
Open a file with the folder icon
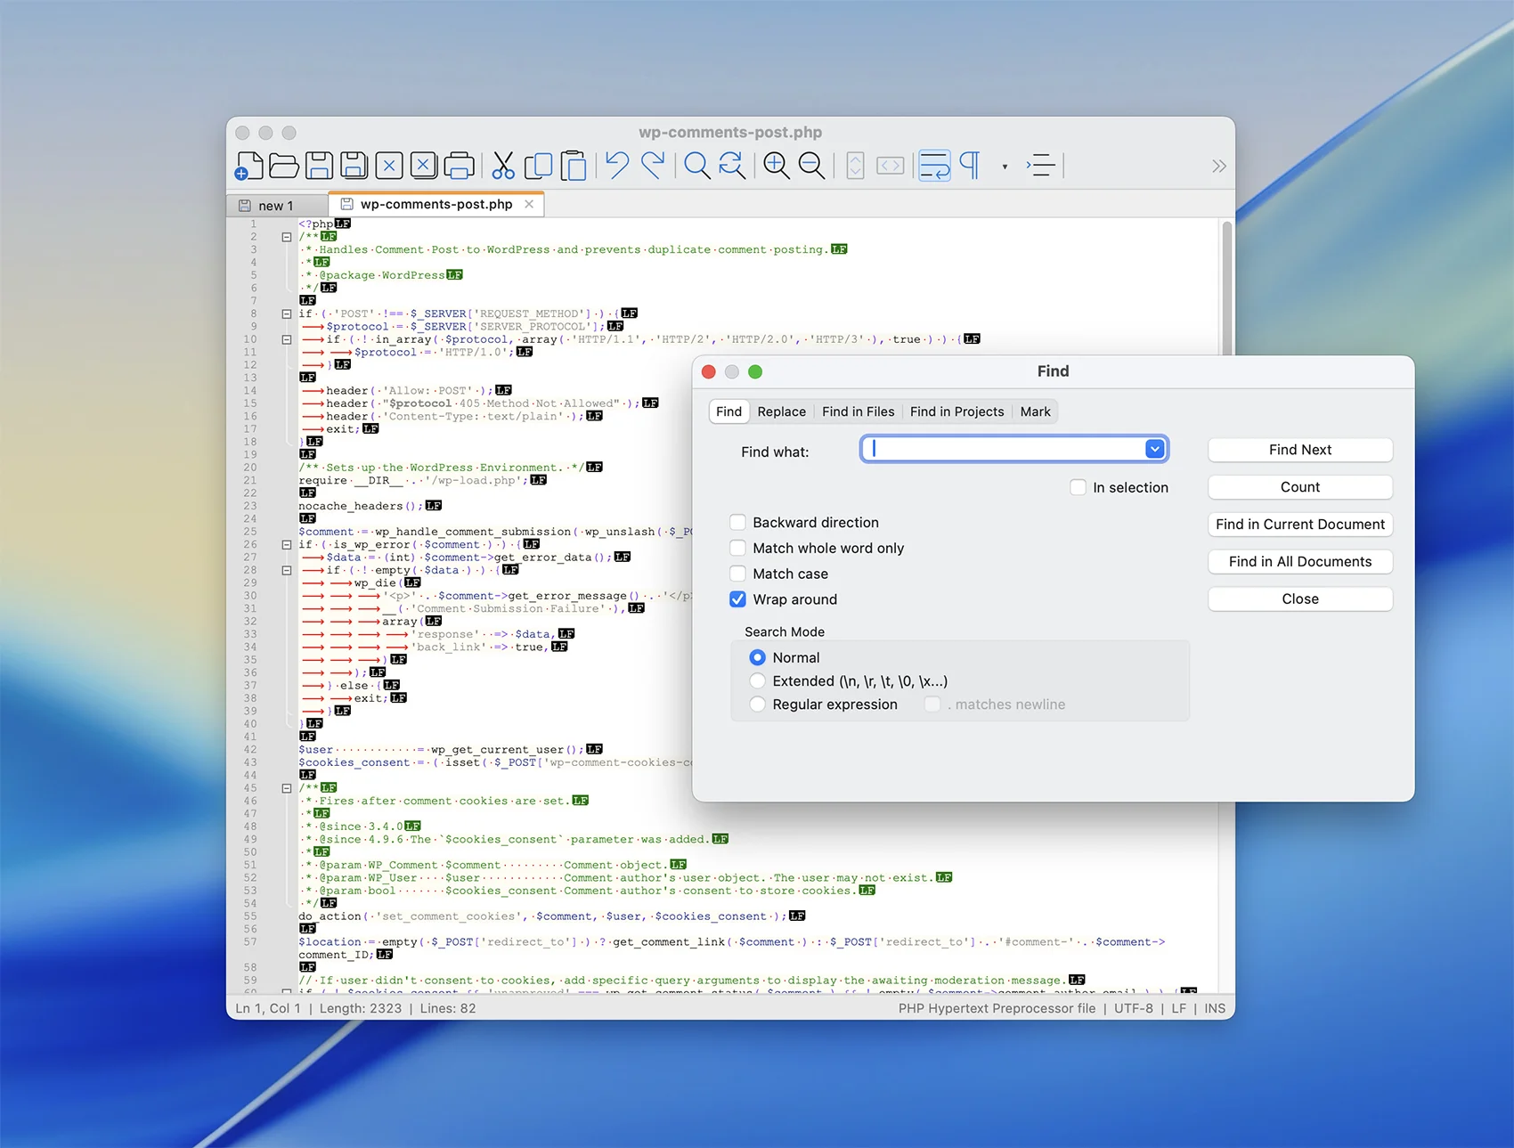coord(284,166)
